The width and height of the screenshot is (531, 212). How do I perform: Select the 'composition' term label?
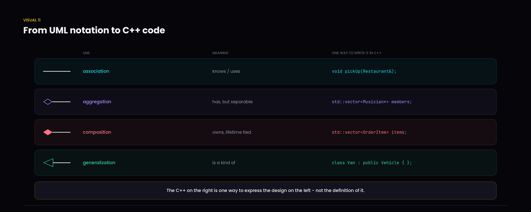pyautogui.click(x=97, y=132)
